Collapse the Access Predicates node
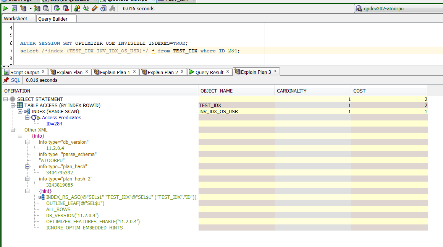 pos(27,118)
